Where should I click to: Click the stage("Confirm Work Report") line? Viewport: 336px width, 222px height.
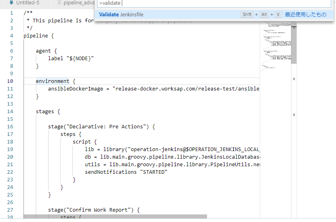[93, 210]
